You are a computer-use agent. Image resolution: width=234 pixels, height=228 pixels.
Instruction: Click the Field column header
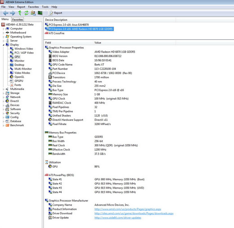click(x=69, y=43)
